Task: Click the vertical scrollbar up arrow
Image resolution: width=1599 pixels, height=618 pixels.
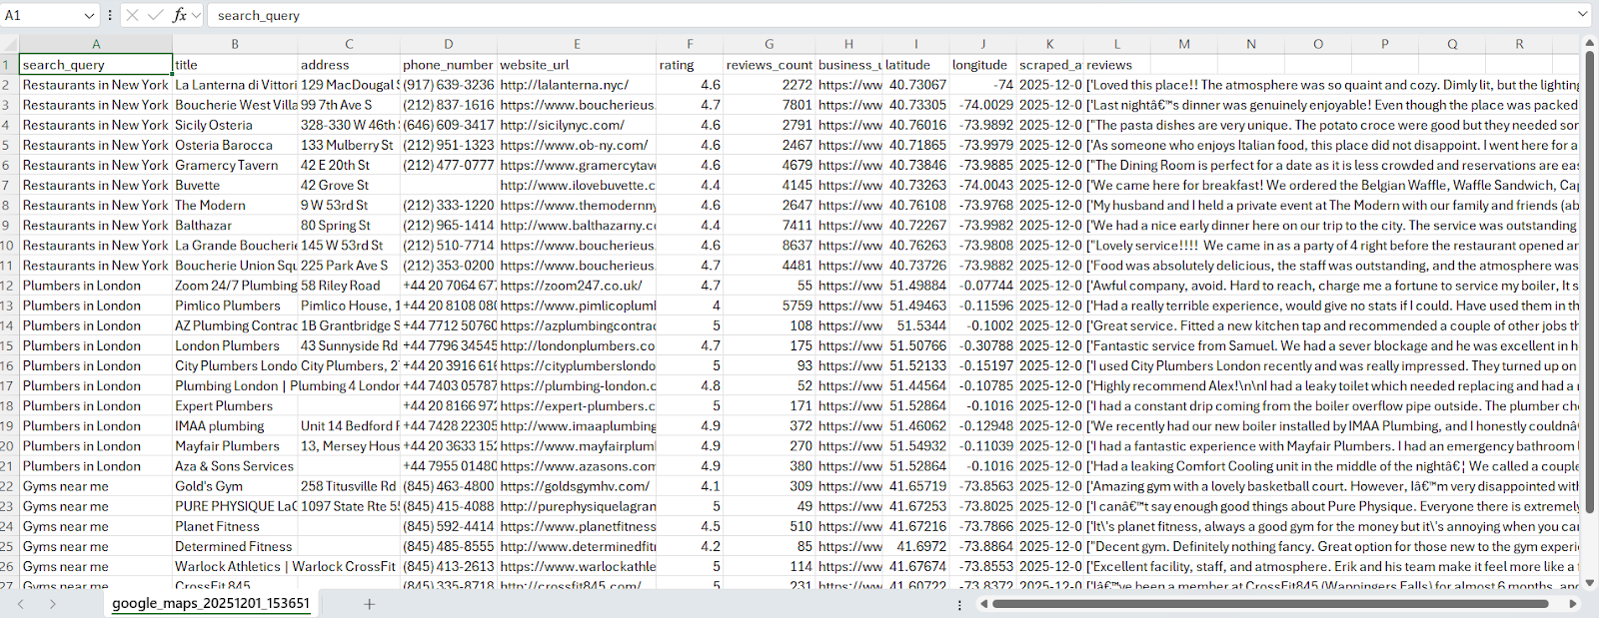Action: pos(1589,42)
